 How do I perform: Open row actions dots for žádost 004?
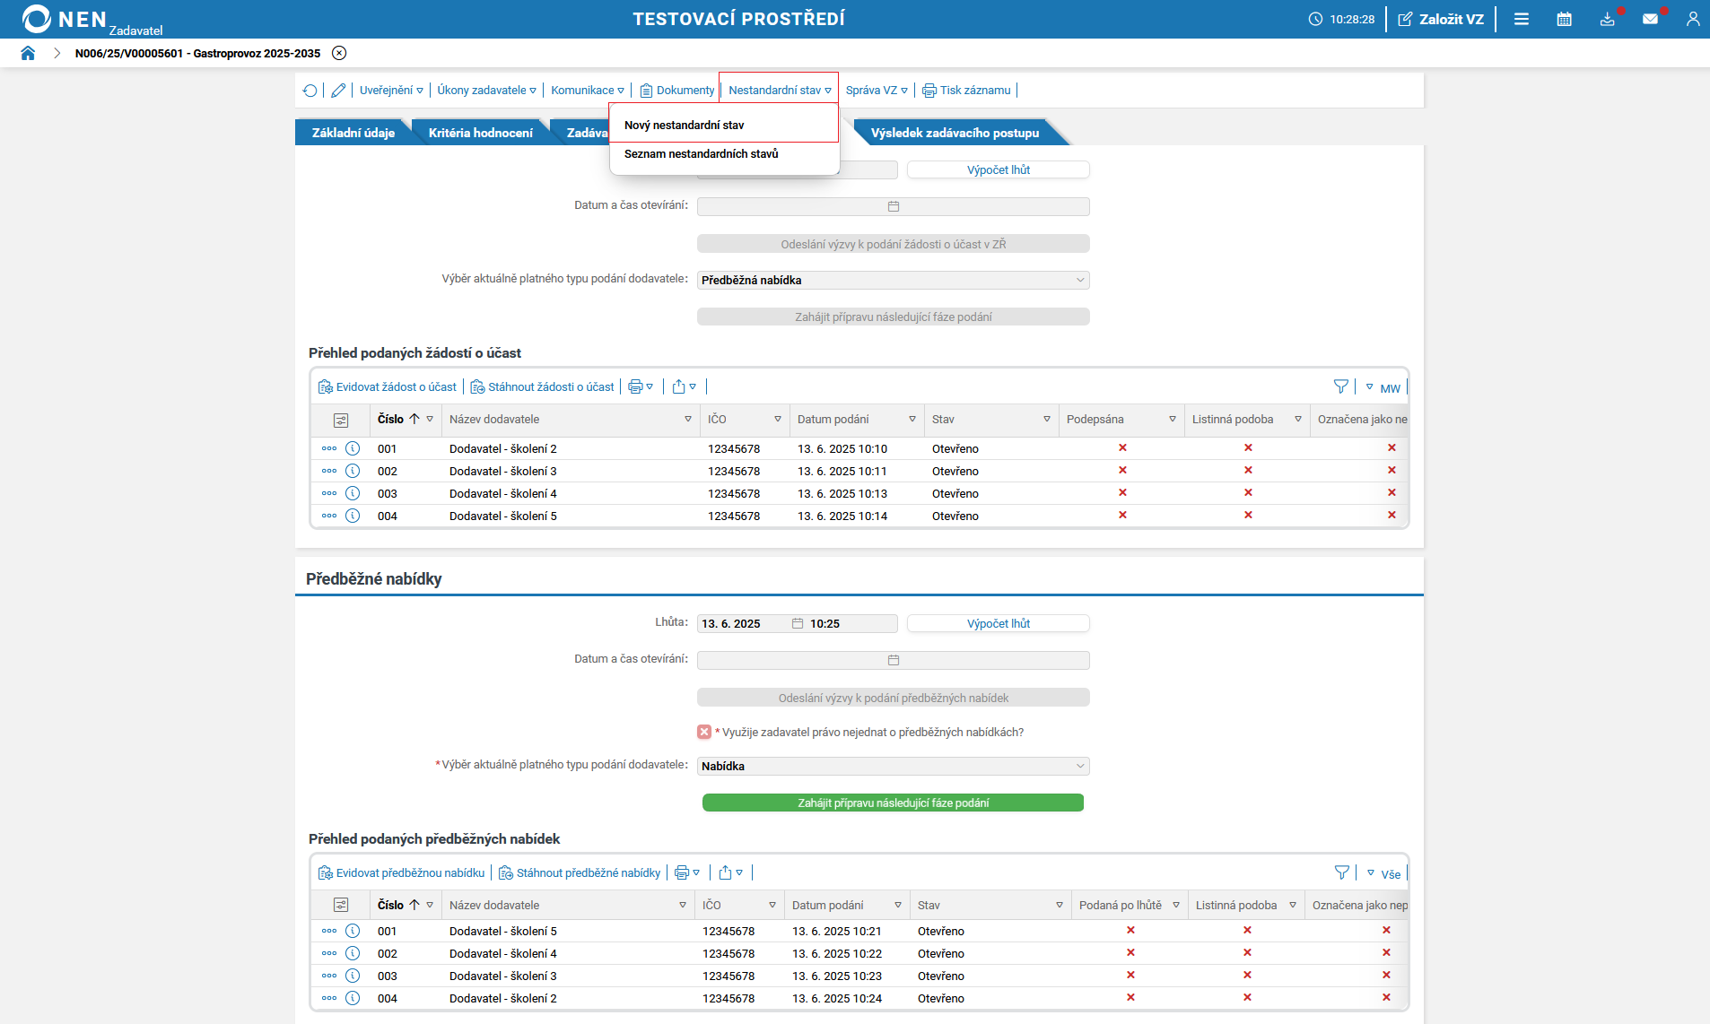coord(329,516)
